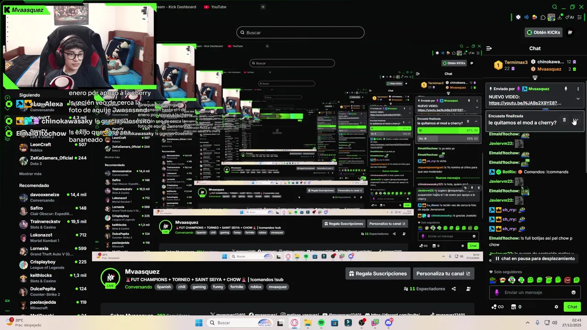Click the Kick Buscar search field
The width and height of the screenshot is (587, 330).
click(300, 33)
